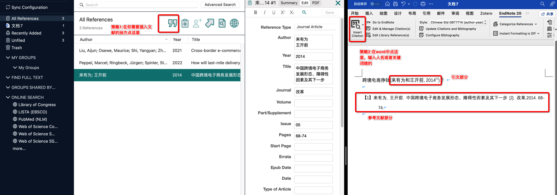Toggle the Word AutoSave switch

click(375, 4)
